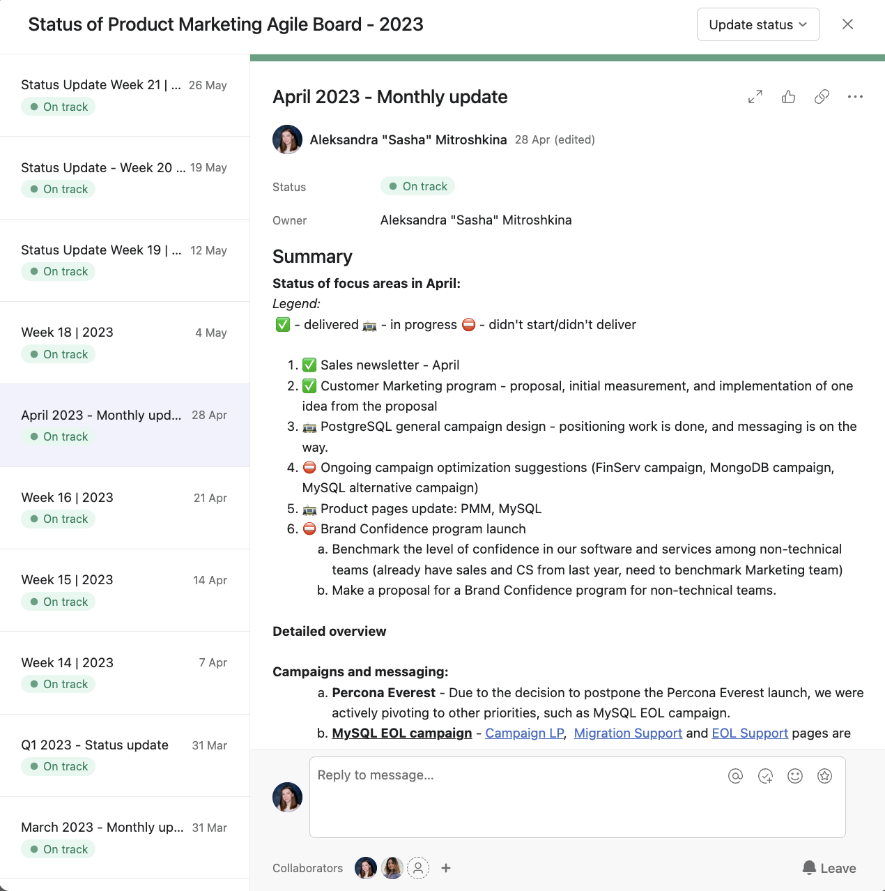Open the three-dot more actions menu
885x891 pixels.
[x=855, y=97]
